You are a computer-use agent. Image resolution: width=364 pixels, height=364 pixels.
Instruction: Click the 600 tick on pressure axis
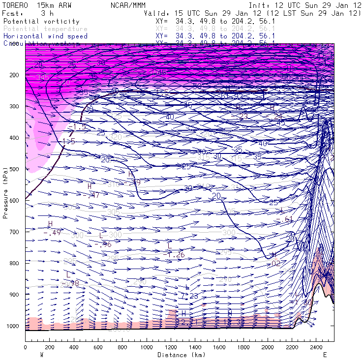pyautogui.click(x=14, y=200)
